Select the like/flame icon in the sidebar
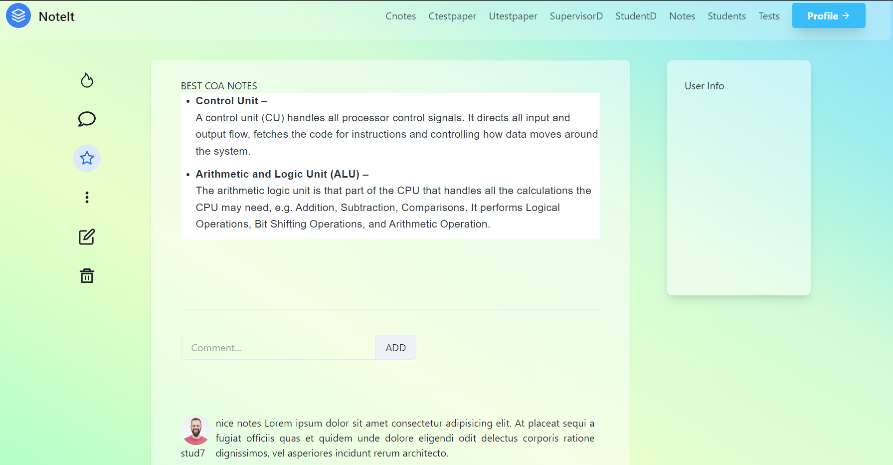 coord(87,80)
